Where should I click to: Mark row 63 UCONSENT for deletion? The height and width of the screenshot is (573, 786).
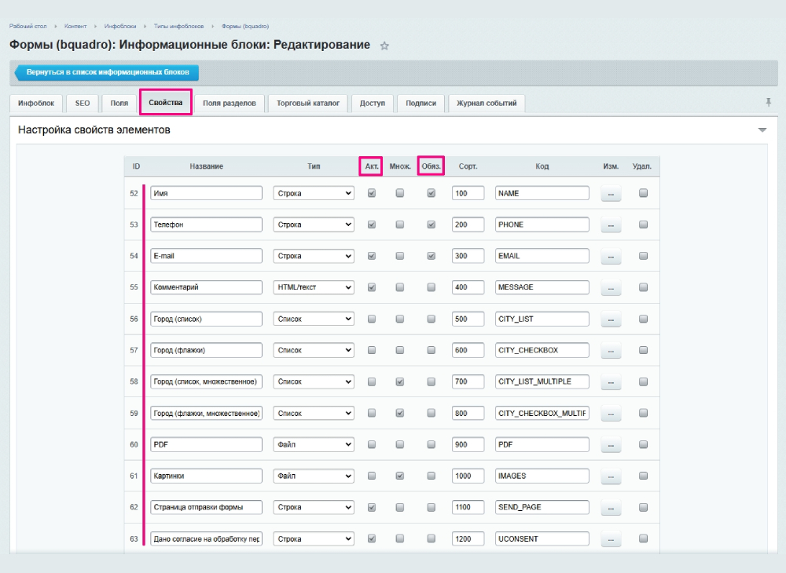643,538
